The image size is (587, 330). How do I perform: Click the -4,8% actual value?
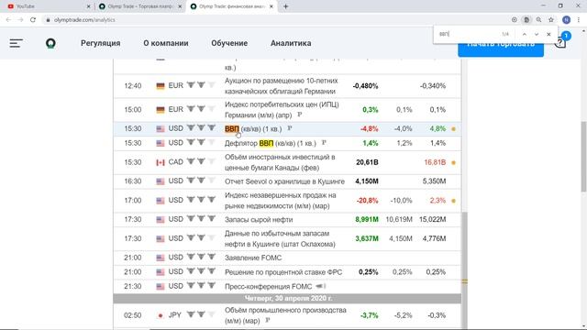[x=369, y=128]
